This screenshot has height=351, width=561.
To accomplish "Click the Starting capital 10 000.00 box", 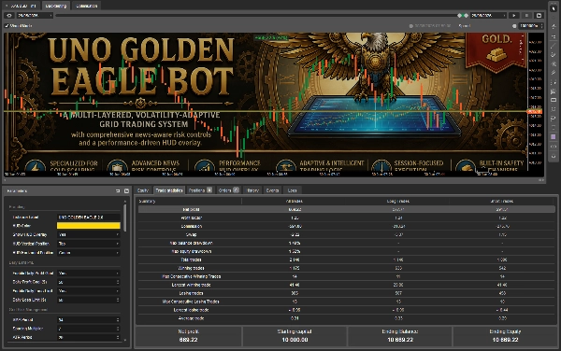I will (x=295, y=336).
